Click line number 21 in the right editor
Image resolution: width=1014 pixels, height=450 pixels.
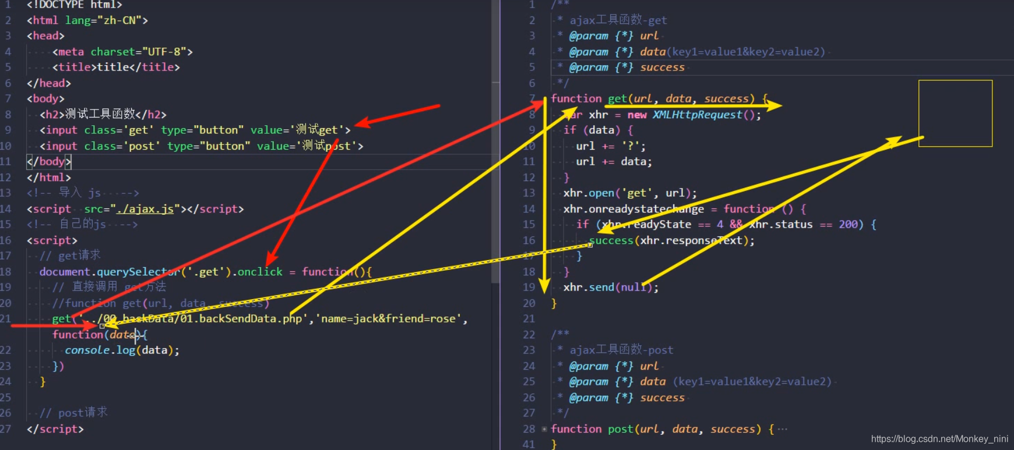[x=529, y=319]
